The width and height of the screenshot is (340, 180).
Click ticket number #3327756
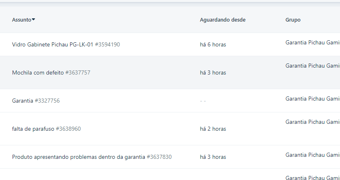(47, 101)
